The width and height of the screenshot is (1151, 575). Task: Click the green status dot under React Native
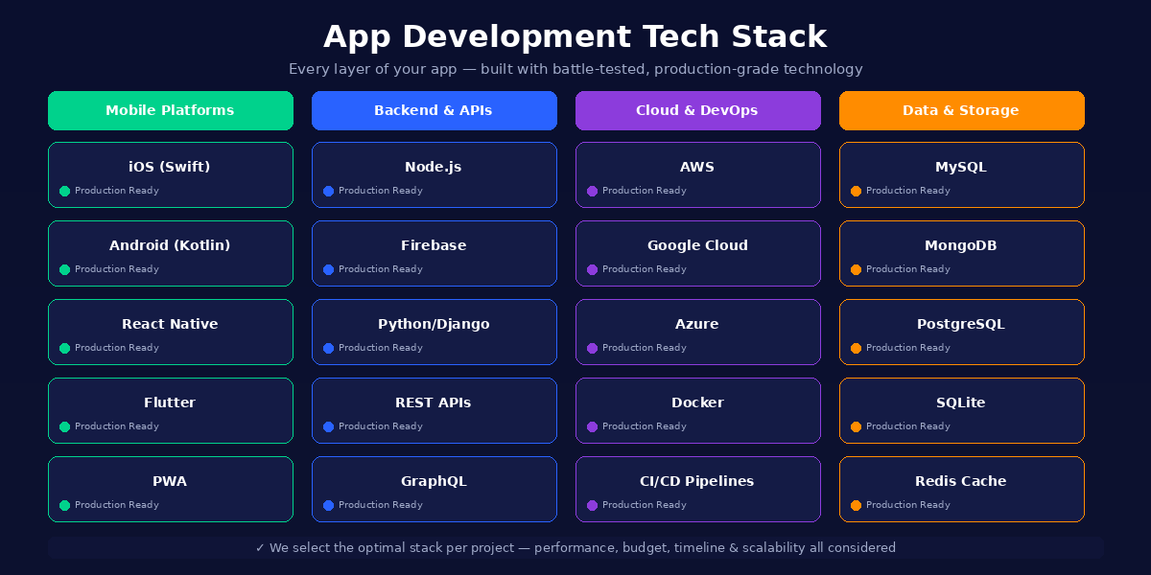(x=65, y=348)
